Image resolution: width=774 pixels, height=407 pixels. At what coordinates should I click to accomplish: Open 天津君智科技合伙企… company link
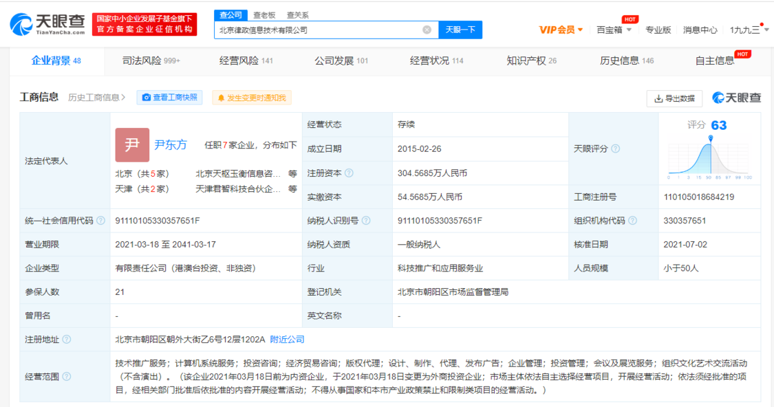(238, 189)
